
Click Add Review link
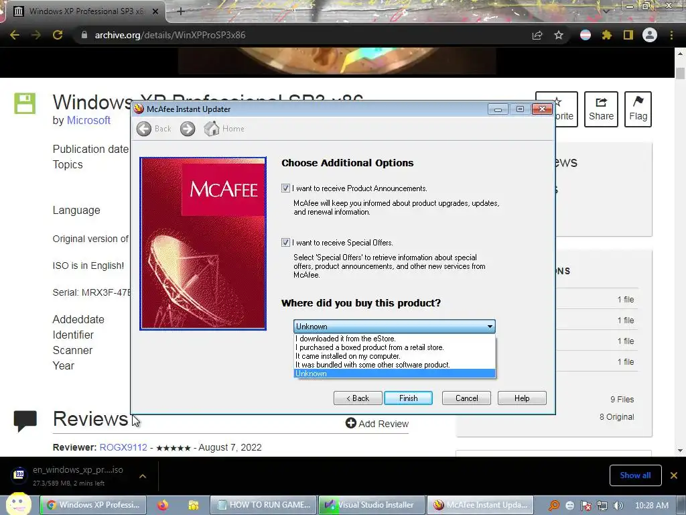[x=377, y=424]
